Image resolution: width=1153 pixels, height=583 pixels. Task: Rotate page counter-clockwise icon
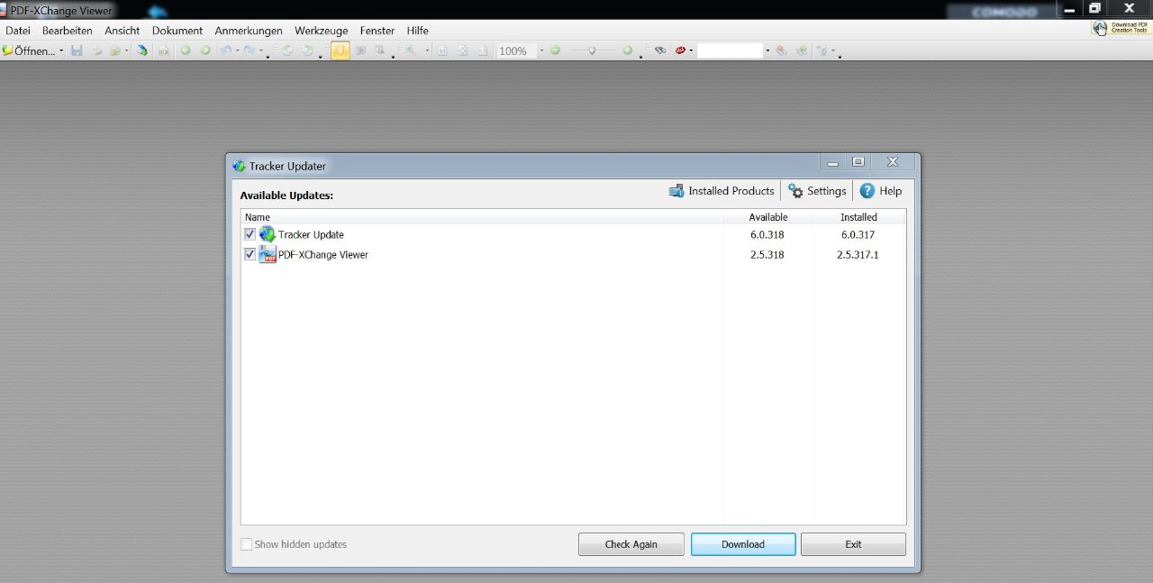[x=288, y=50]
